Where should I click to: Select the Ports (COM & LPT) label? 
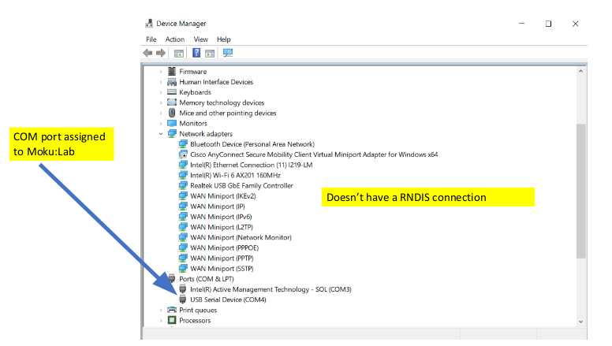207,279
